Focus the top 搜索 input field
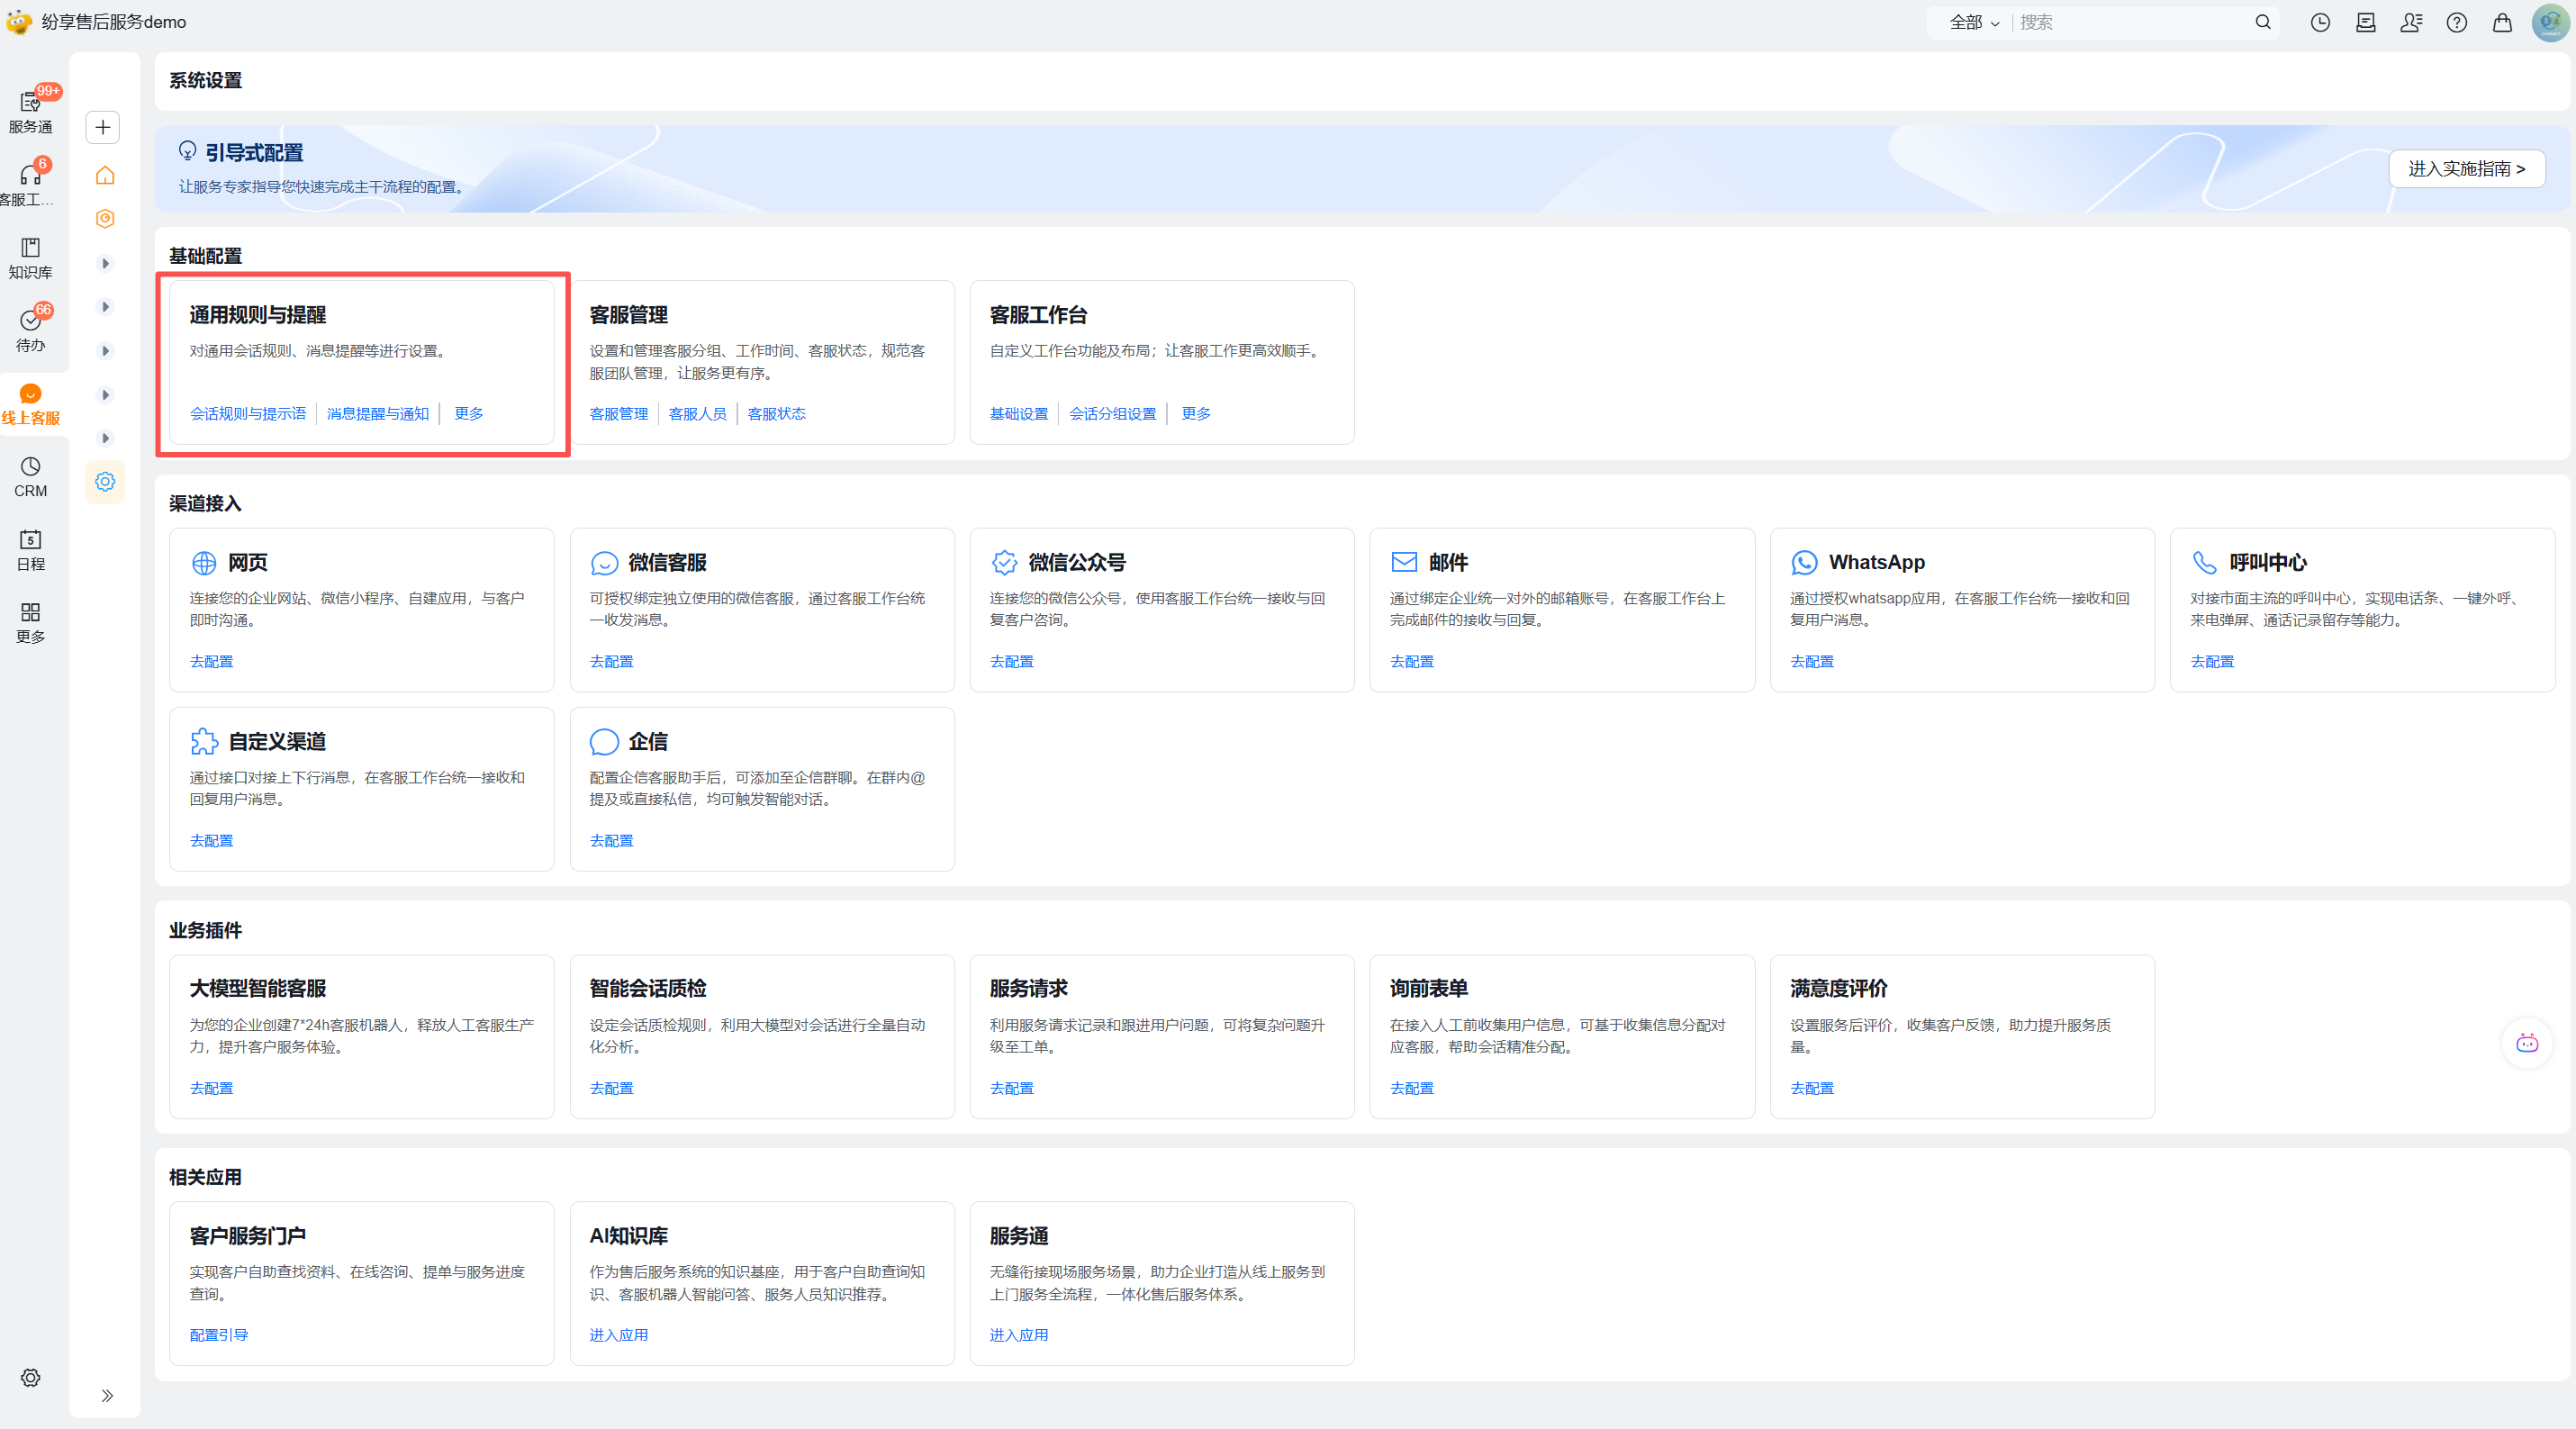 [2130, 22]
